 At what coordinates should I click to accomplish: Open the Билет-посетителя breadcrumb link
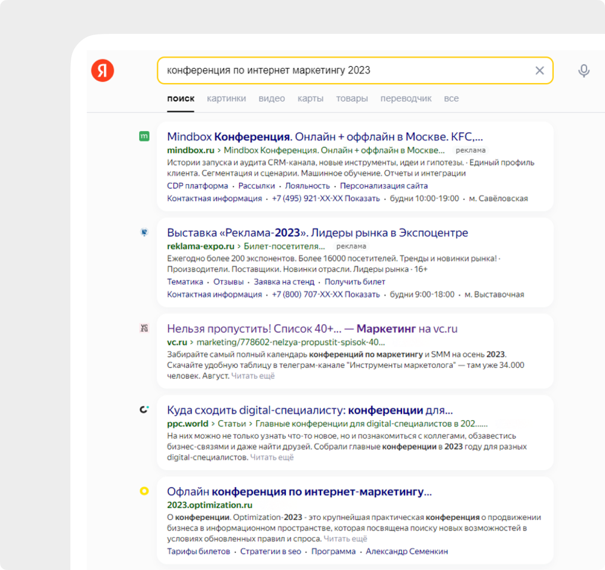click(x=284, y=246)
